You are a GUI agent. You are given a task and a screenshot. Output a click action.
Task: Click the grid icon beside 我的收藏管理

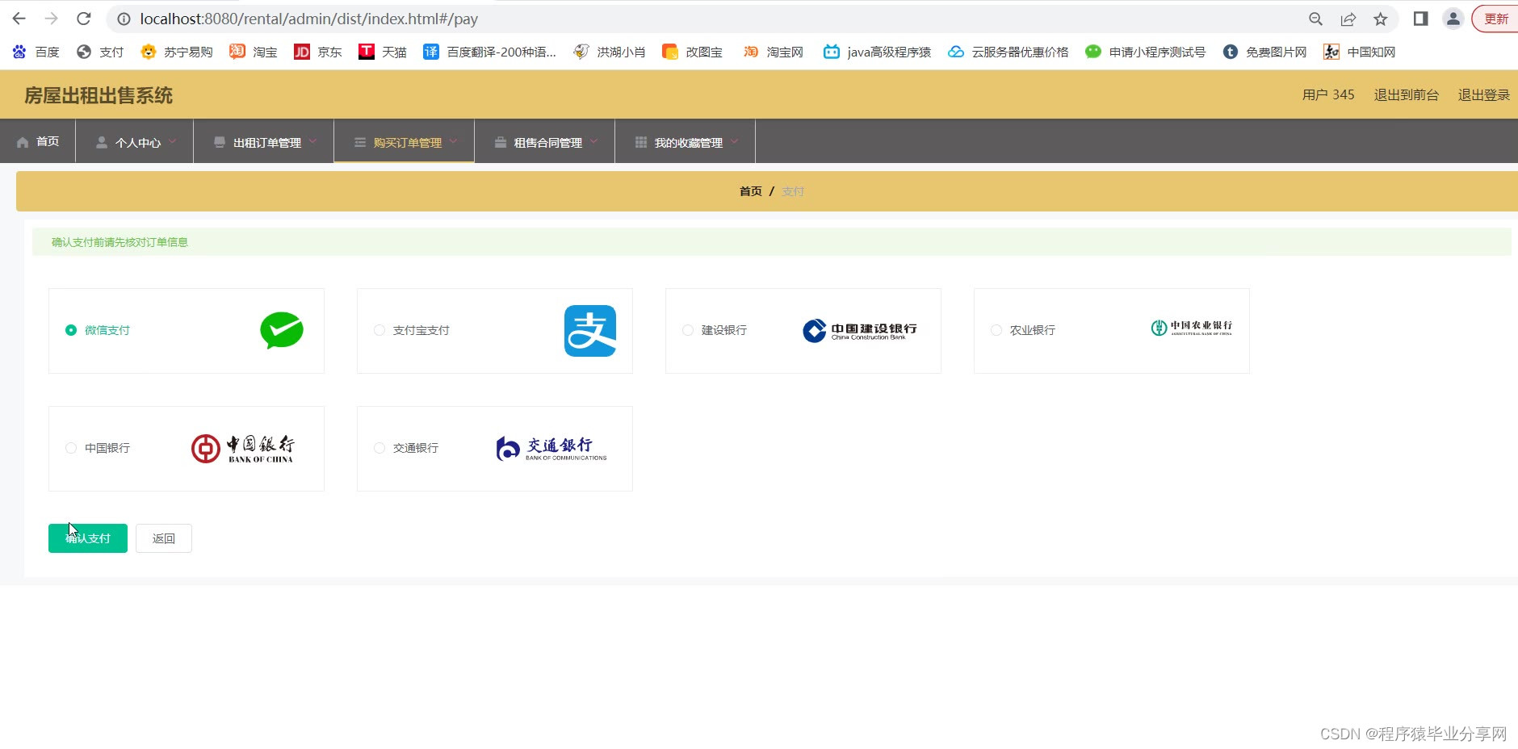[x=641, y=142]
